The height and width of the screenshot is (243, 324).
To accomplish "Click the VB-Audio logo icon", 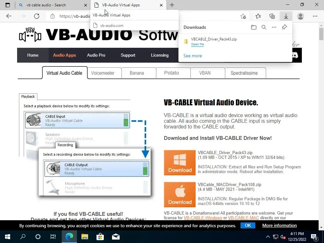I will (30, 34).
